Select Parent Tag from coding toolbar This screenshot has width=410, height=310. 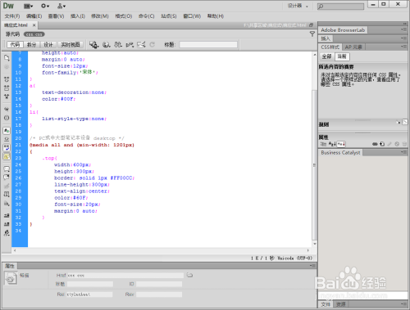pyautogui.click(x=7, y=109)
